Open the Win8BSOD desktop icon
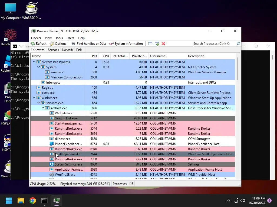The image size is (277, 207). point(31,11)
